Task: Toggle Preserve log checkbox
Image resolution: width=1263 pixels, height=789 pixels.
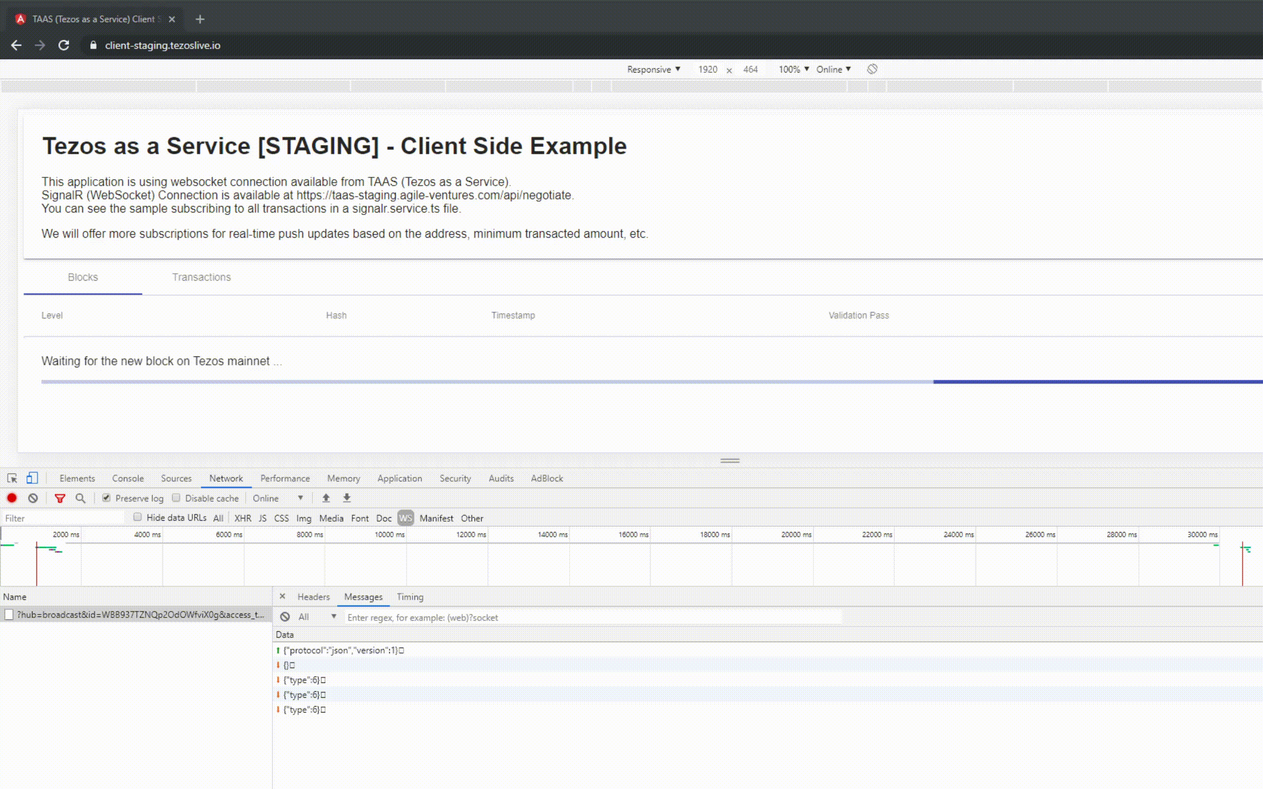Action: coord(107,498)
